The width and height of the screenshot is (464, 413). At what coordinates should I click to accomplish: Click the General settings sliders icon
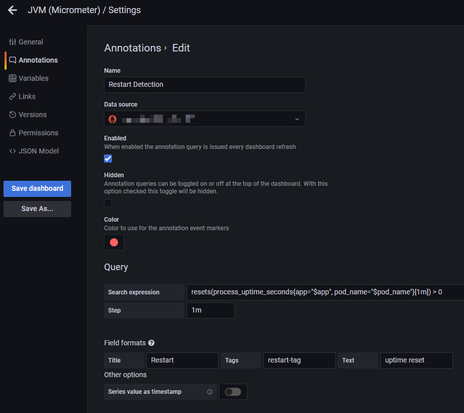(x=13, y=42)
